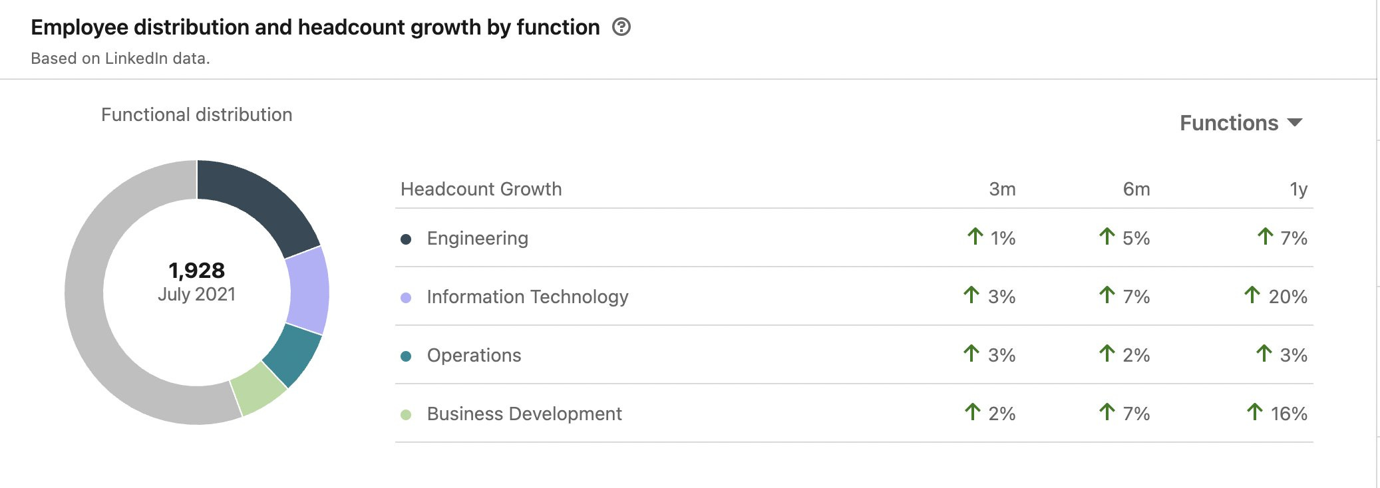The image size is (1380, 488).
Task: Click the Business Development legend dot
Action: [406, 415]
